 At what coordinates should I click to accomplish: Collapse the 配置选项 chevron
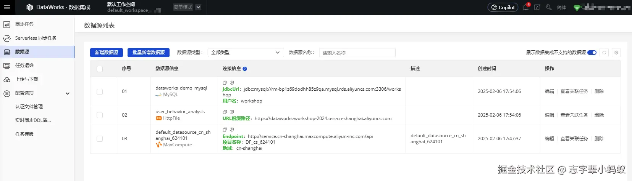tap(68, 93)
